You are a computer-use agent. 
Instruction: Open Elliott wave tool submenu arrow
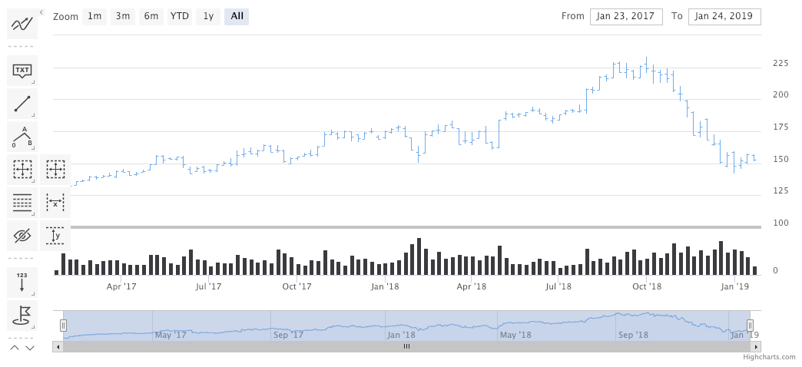coord(33,147)
